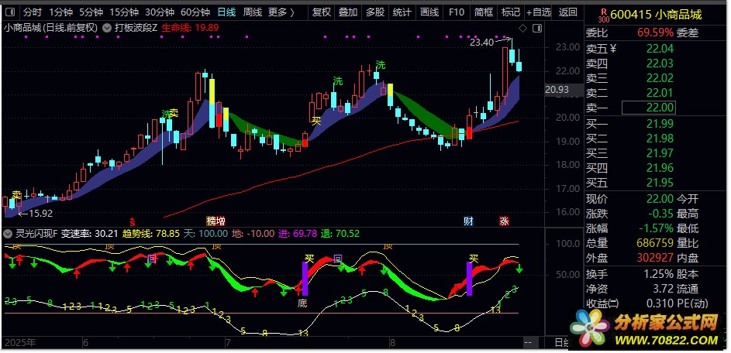This screenshot has width=731, height=353.
Task: Click the 底 label in the lower indicator
Action: [303, 303]
